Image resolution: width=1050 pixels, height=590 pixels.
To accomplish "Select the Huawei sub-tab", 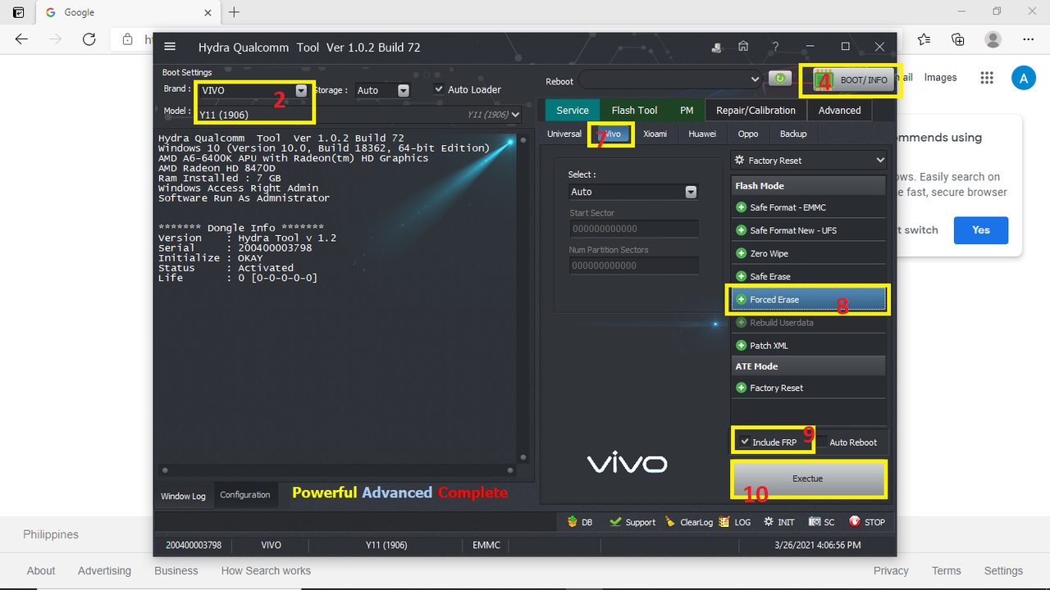I will [701, 134].
